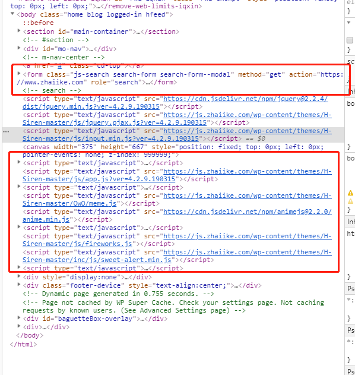355x375 pixels.
Task: Collapse the body element node
Action: tap(12, 14)
